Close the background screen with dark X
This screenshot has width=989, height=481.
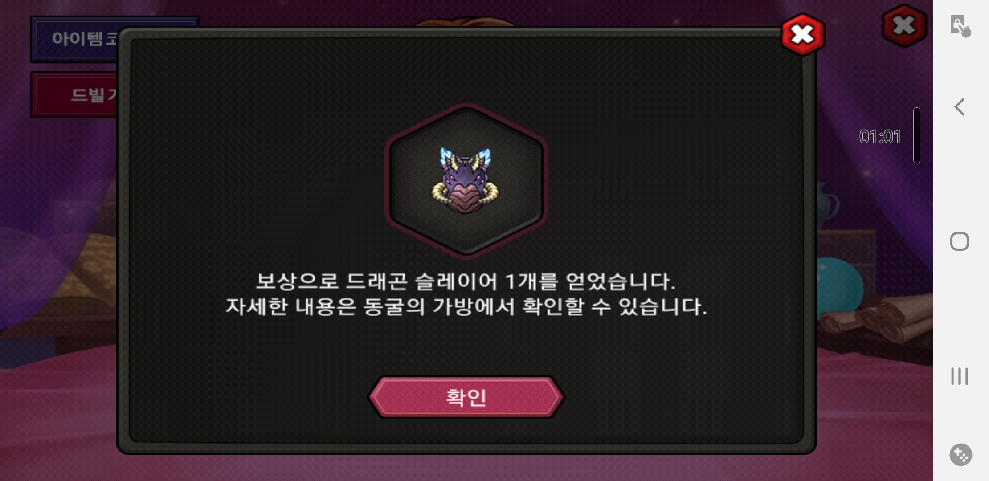tap(904, 26)
